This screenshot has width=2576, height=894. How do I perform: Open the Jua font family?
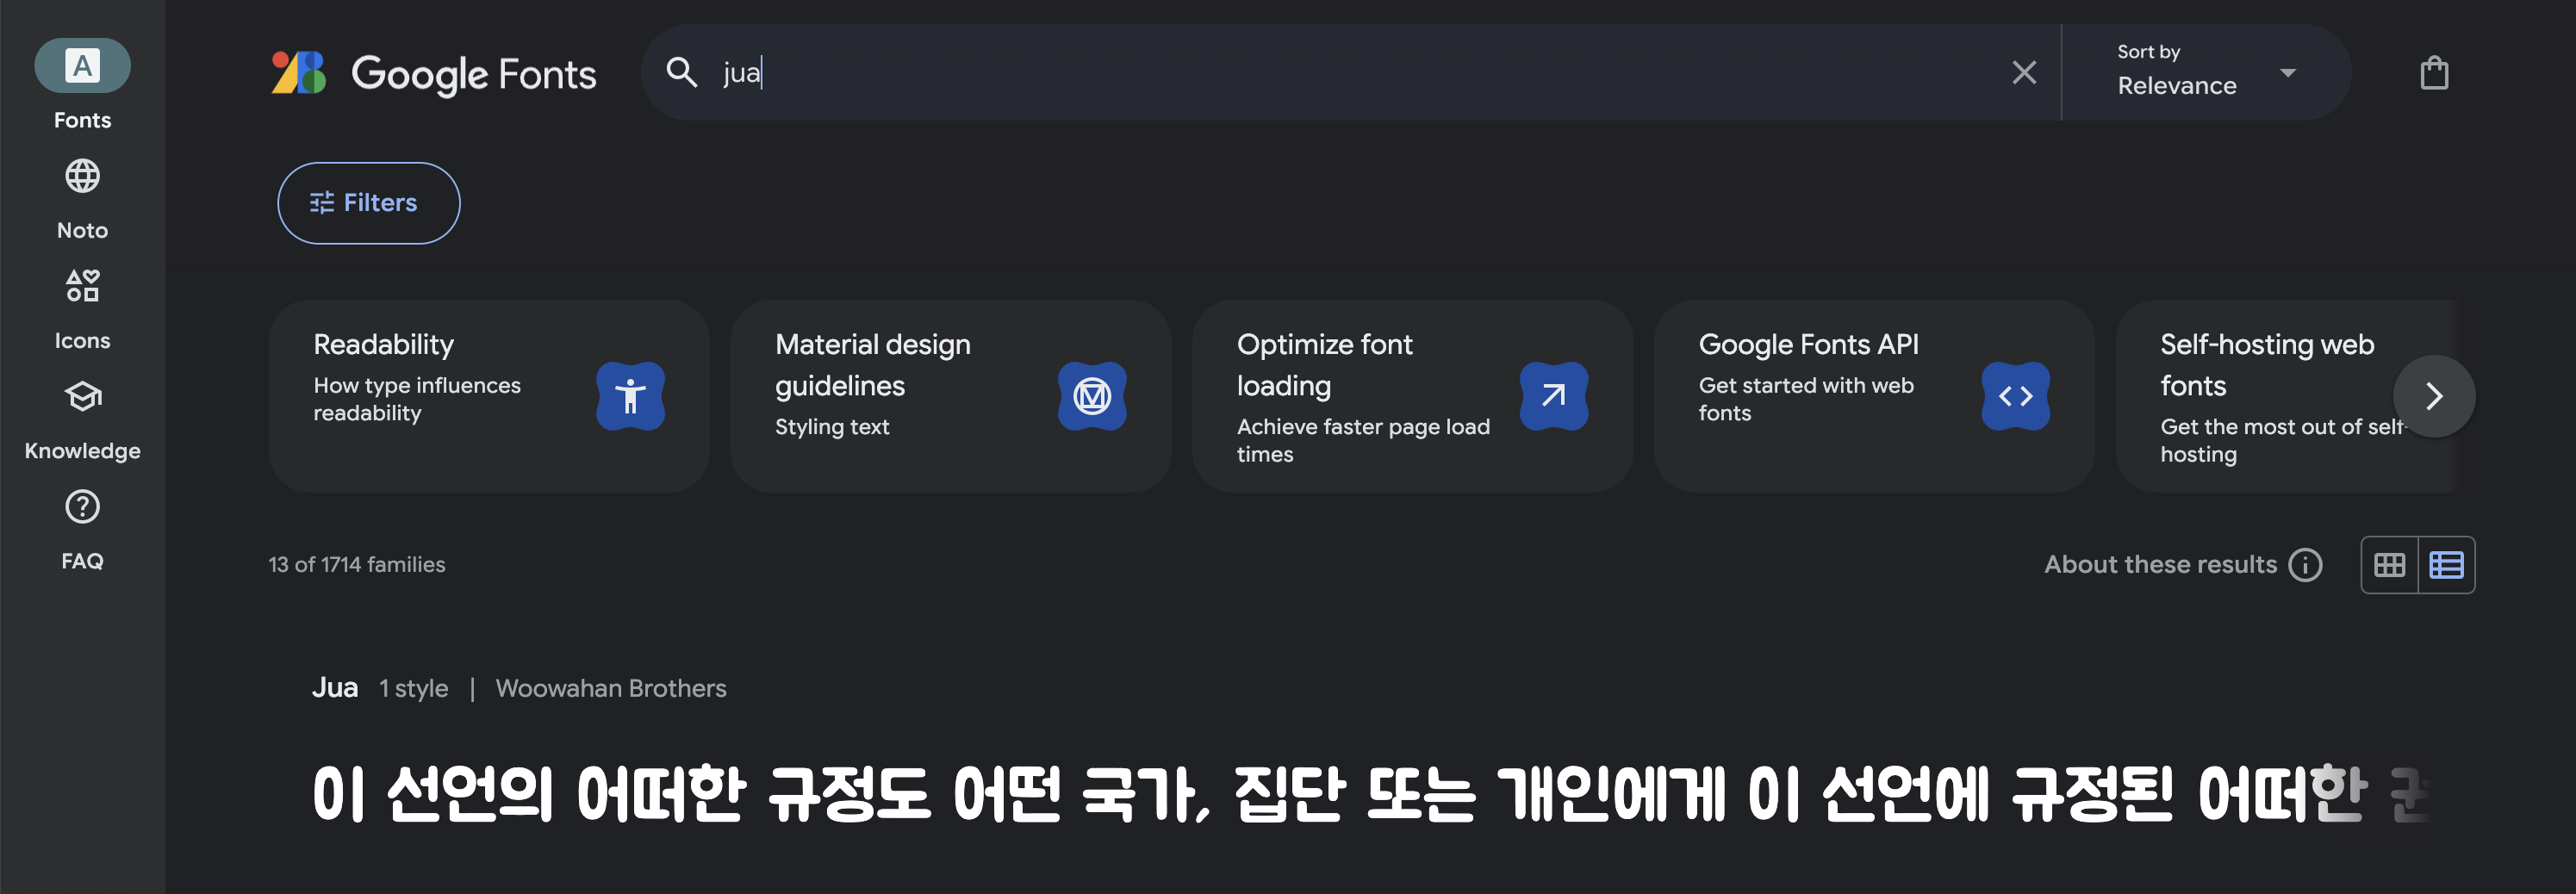click(x=335, y=688)
